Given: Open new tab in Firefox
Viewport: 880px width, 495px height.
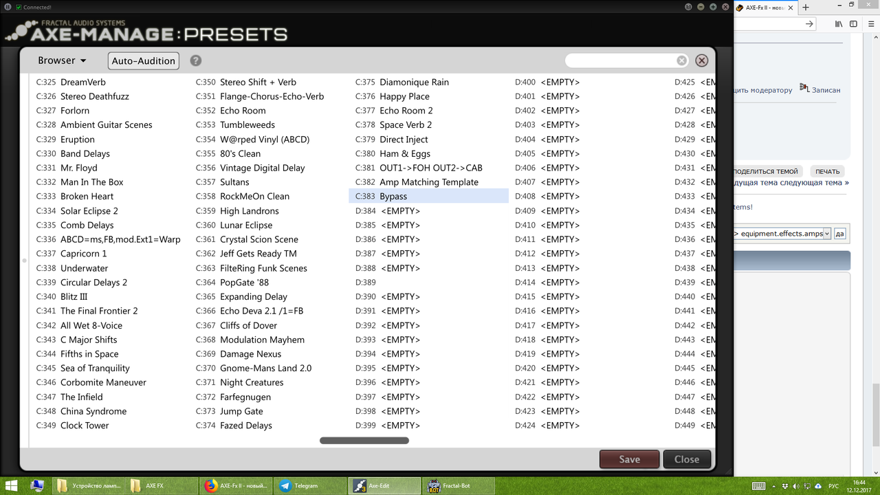Looking at the screenshot, I should point(806,7).
